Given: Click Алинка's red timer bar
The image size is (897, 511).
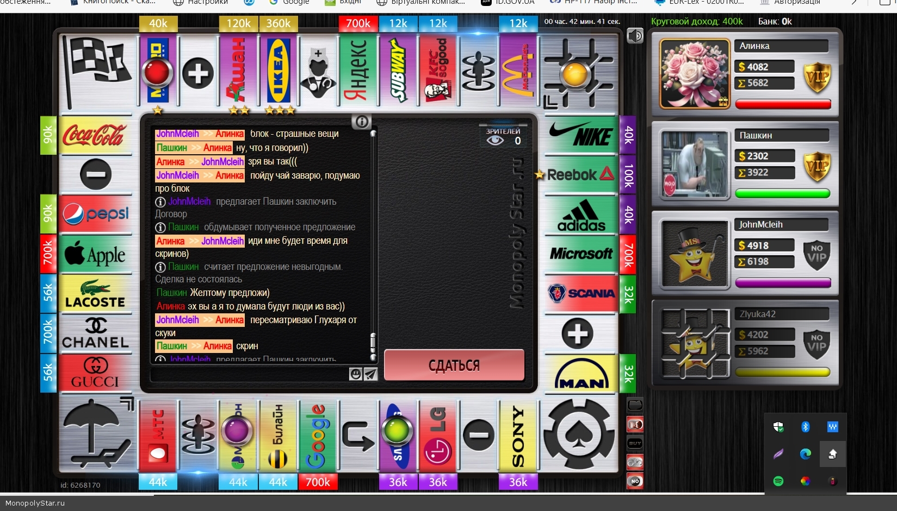Looking at the screenshot, I should click(783, 104).
